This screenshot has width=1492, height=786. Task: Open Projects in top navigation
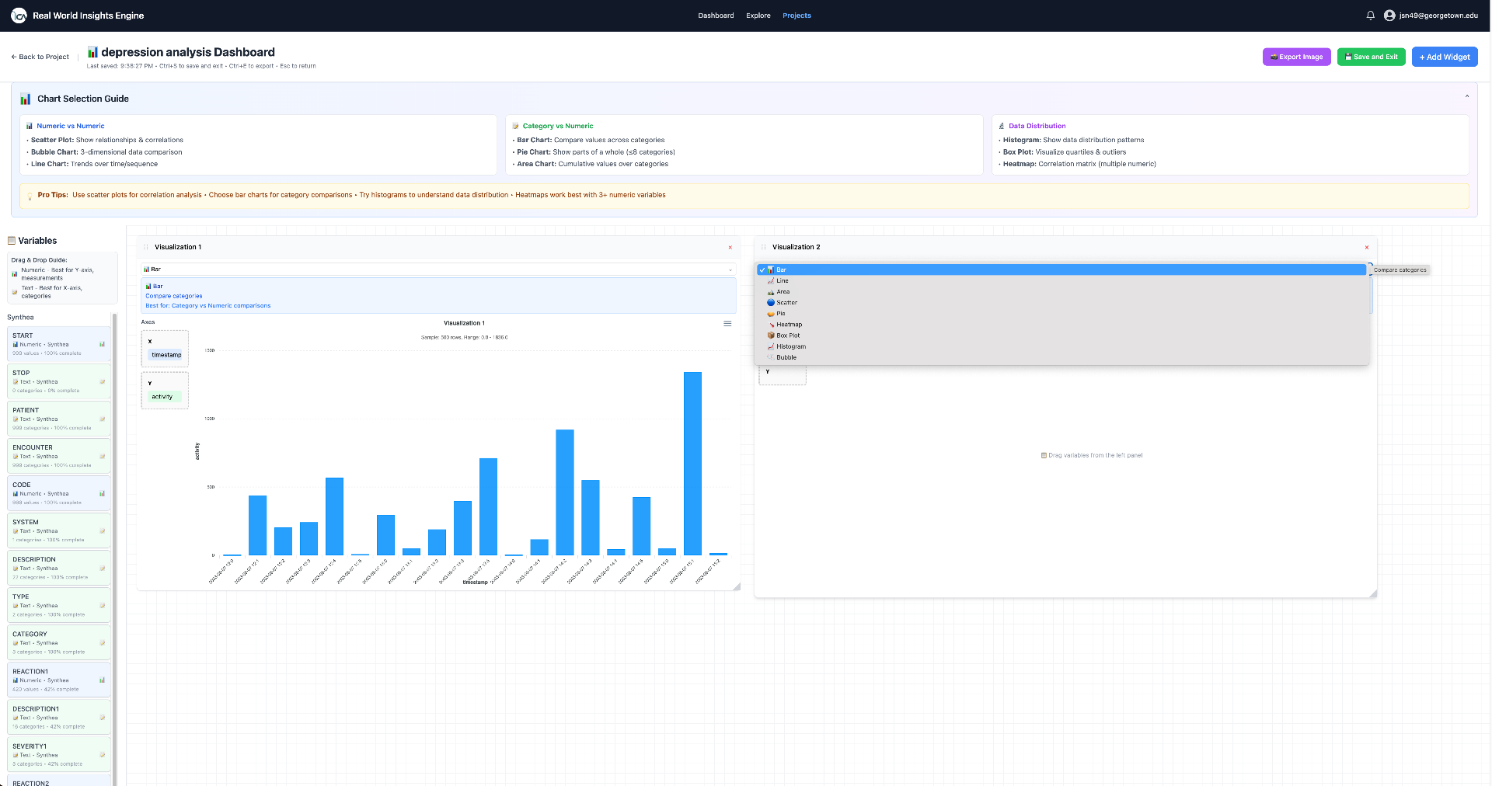797,16
